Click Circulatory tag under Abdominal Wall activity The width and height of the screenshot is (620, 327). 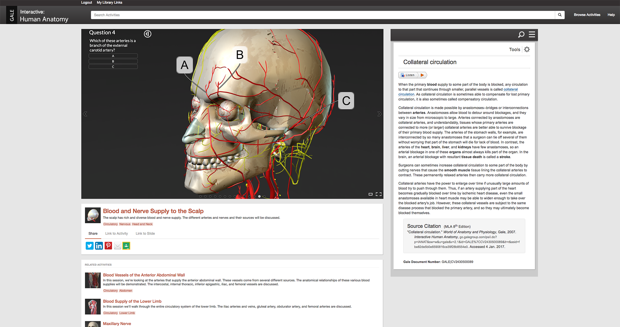coord(110,291)
